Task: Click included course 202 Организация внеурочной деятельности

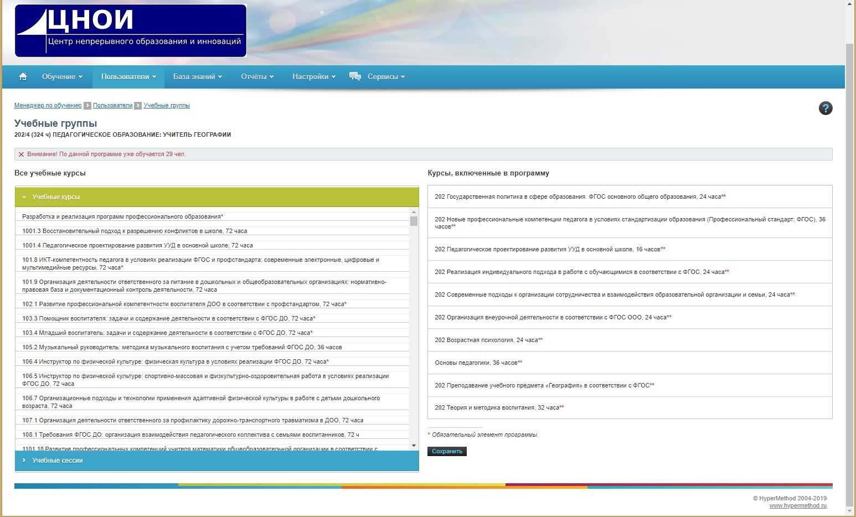Action: point(630,317)
